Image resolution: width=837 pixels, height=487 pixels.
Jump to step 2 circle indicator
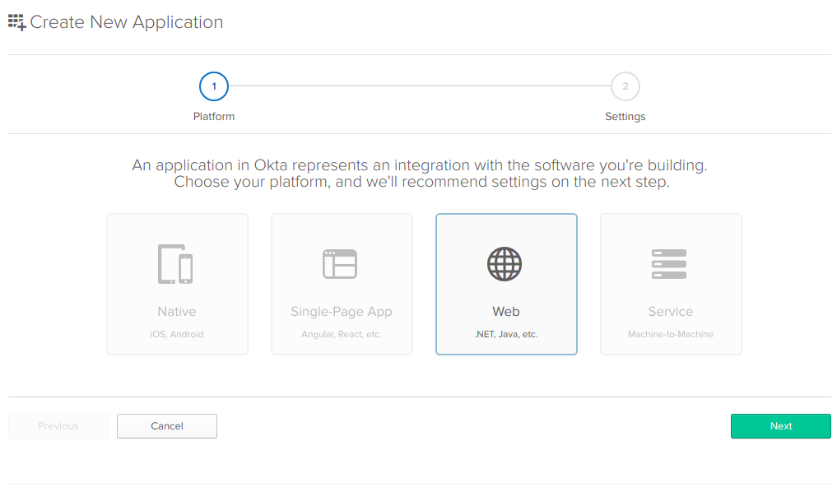(625, 86)
